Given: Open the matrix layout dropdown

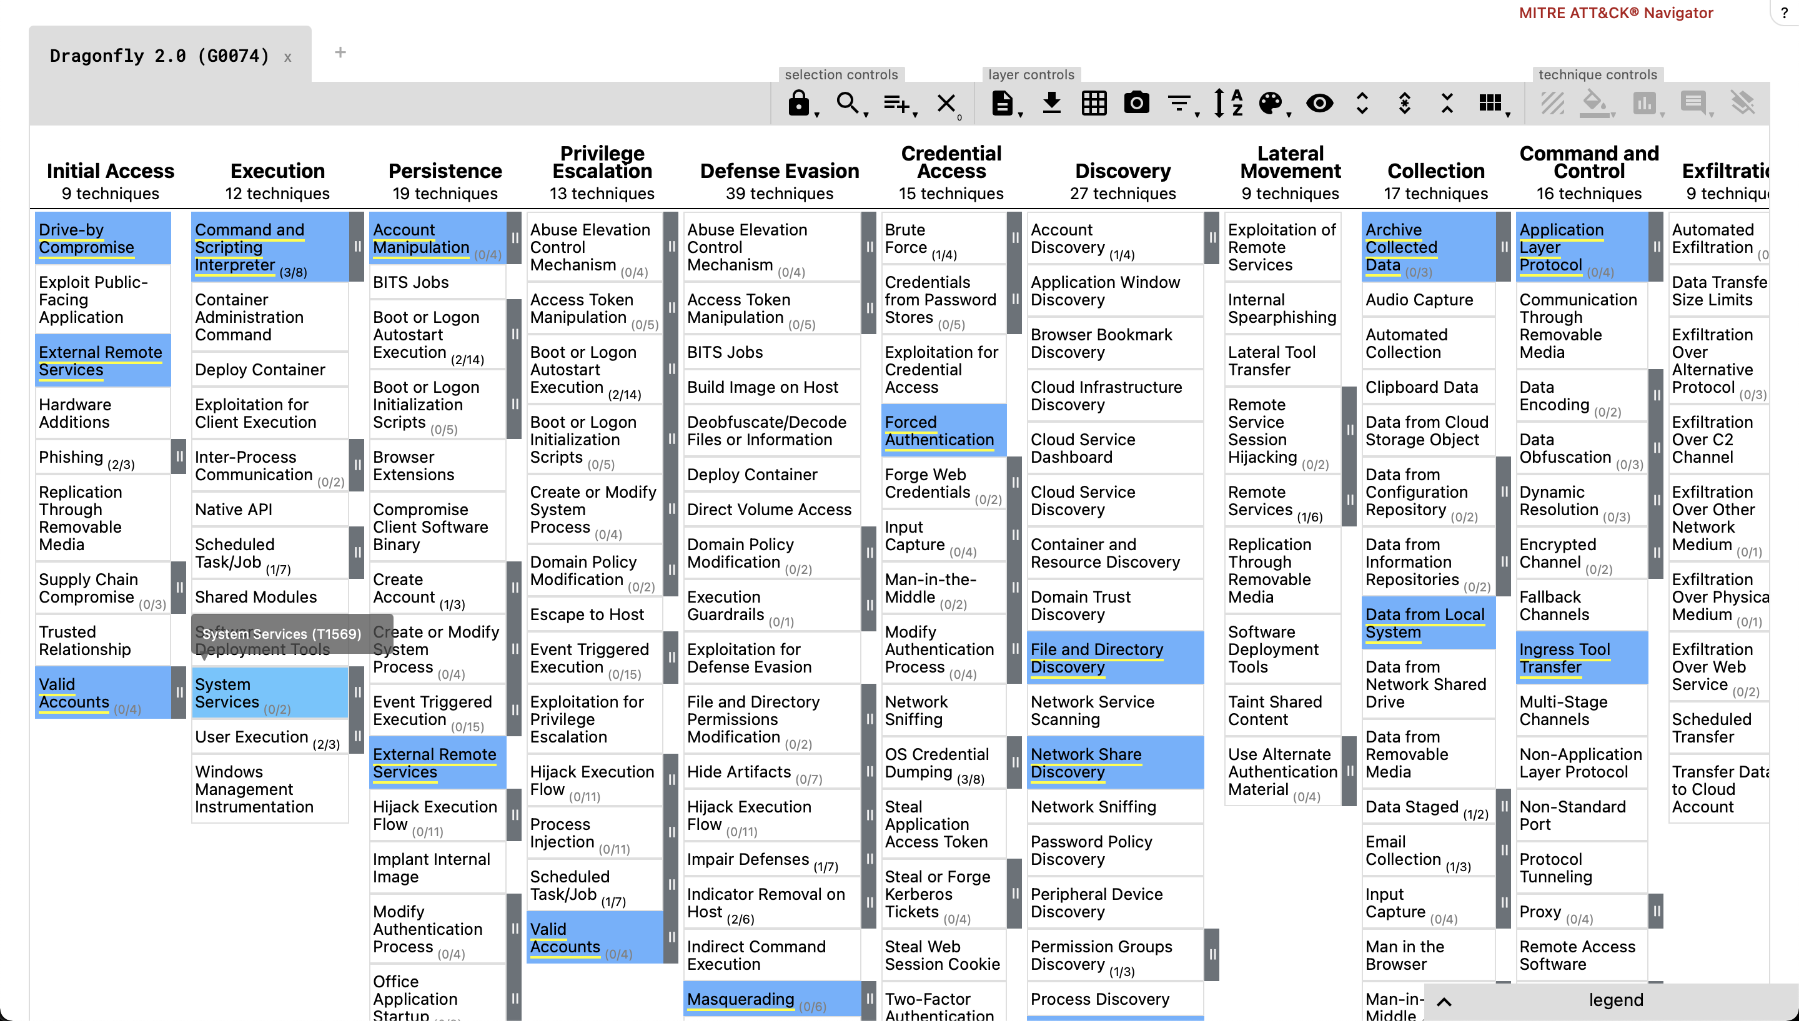Looking at the screenshot, I should click(x=1490, y=104).
